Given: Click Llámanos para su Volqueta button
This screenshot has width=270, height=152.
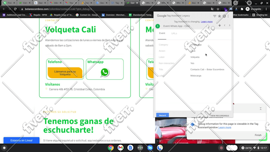Looking at the screenshot, I should tap(65, 73).
